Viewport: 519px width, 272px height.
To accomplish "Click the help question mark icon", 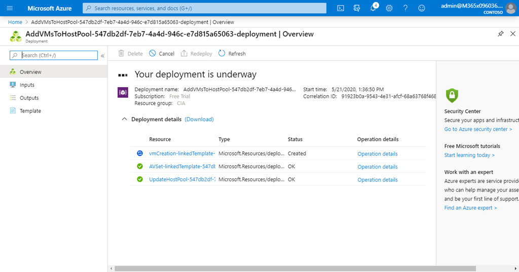I will pos(405,8).
